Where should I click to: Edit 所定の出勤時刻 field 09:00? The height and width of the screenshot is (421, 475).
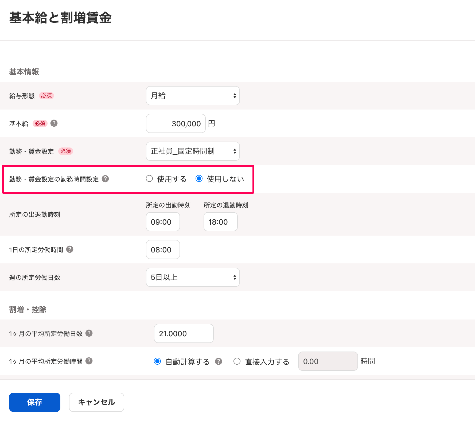tap(163, 222)
